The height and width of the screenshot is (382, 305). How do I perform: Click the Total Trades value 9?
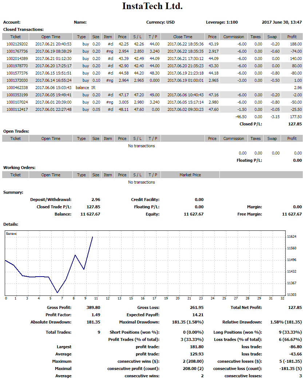99,332
